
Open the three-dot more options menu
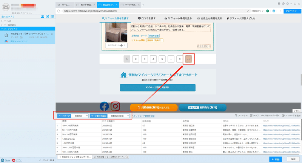280,11
